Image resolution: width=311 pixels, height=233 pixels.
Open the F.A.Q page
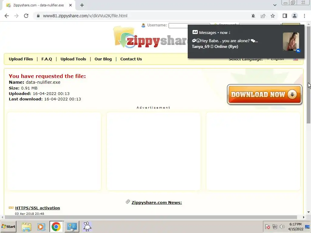[x=46, y=59]
